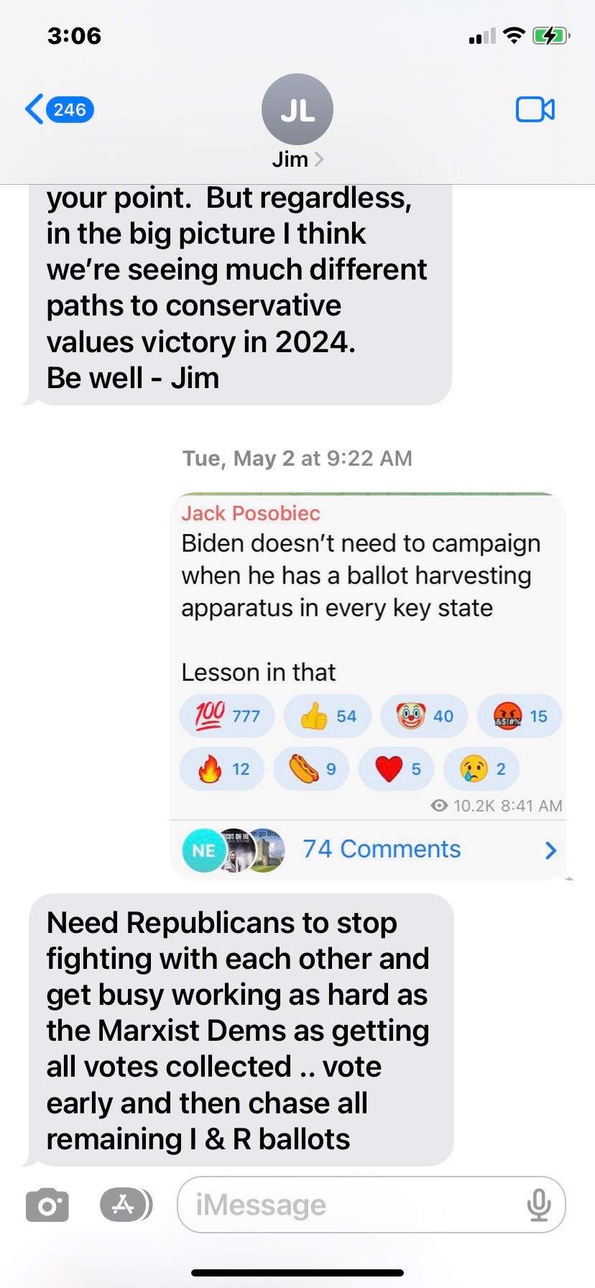The image size is (595, 1288).
Task: Expand Jim contact details chevron
Action: pyautogui.click(x=320, y=160)
